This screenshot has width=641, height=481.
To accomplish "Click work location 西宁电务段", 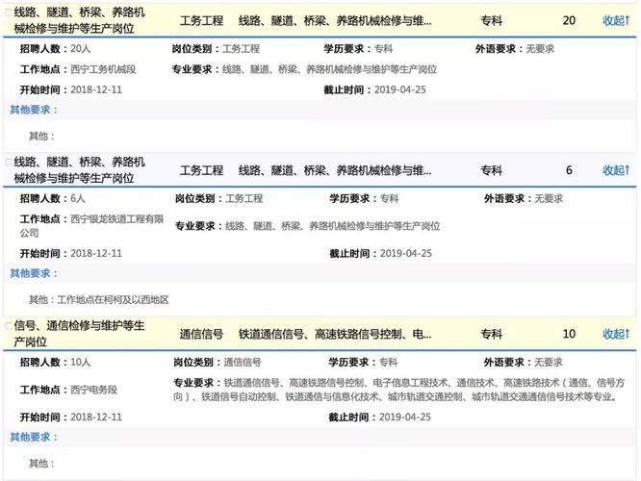I will click(93, 390).
